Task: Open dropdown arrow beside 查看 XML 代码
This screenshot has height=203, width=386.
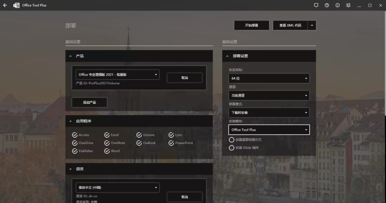Action: pyautogui.click(x=312, y=25)
